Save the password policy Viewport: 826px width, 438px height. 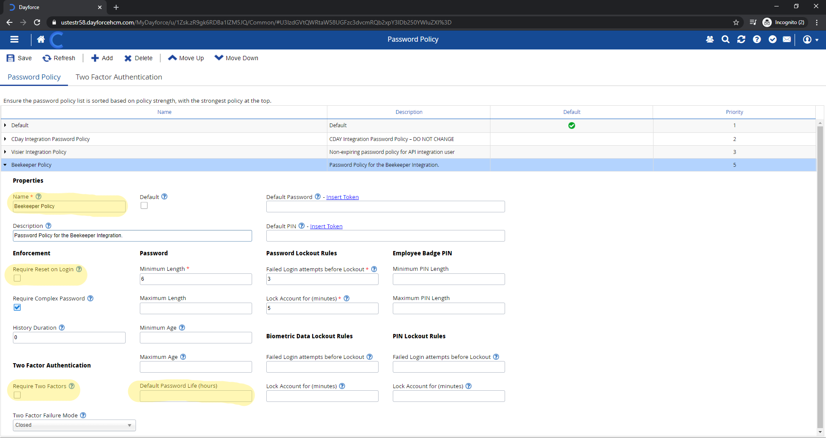[19, 58]
